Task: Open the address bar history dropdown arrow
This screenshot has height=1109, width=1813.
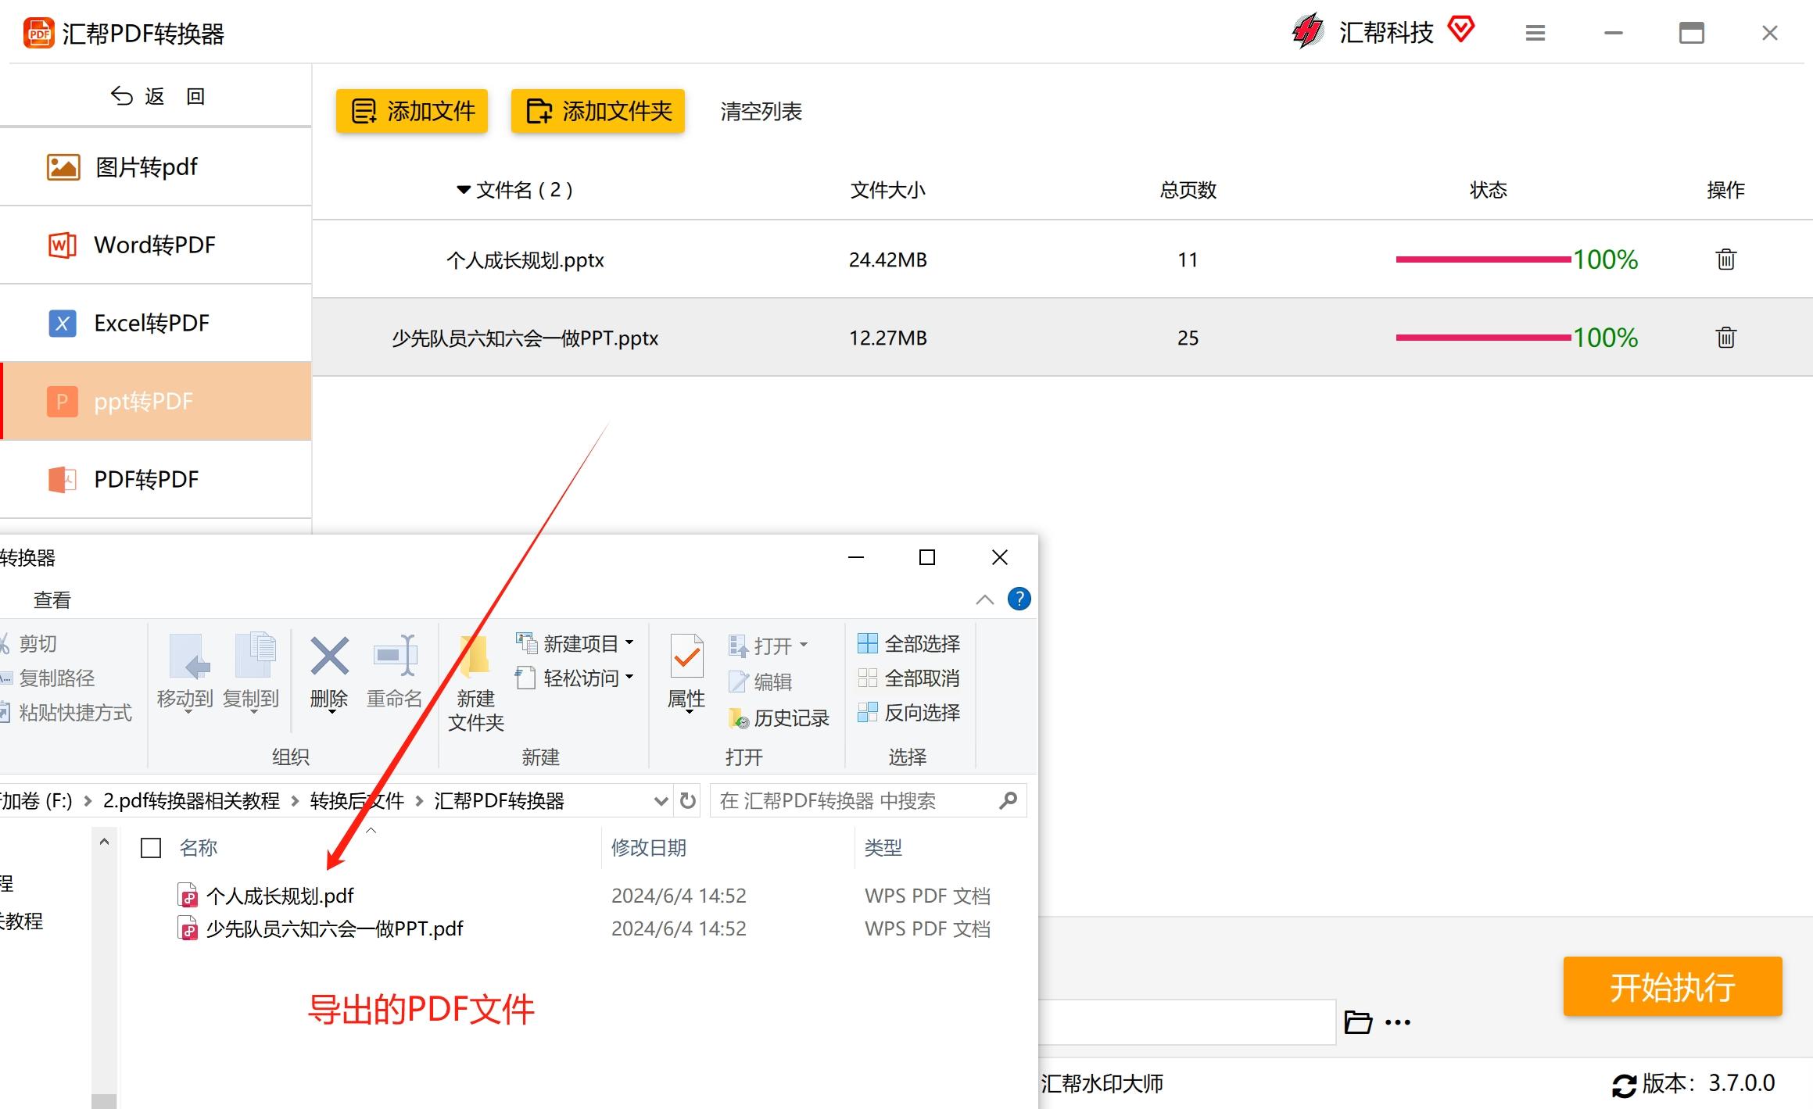Action: click(661, 800)
